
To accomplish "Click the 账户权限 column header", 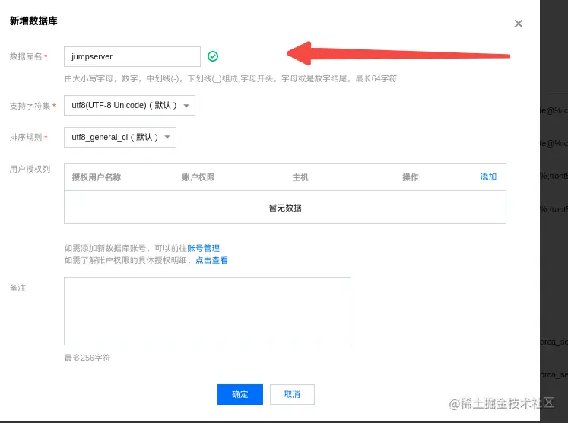I will [x=198, y=177].
